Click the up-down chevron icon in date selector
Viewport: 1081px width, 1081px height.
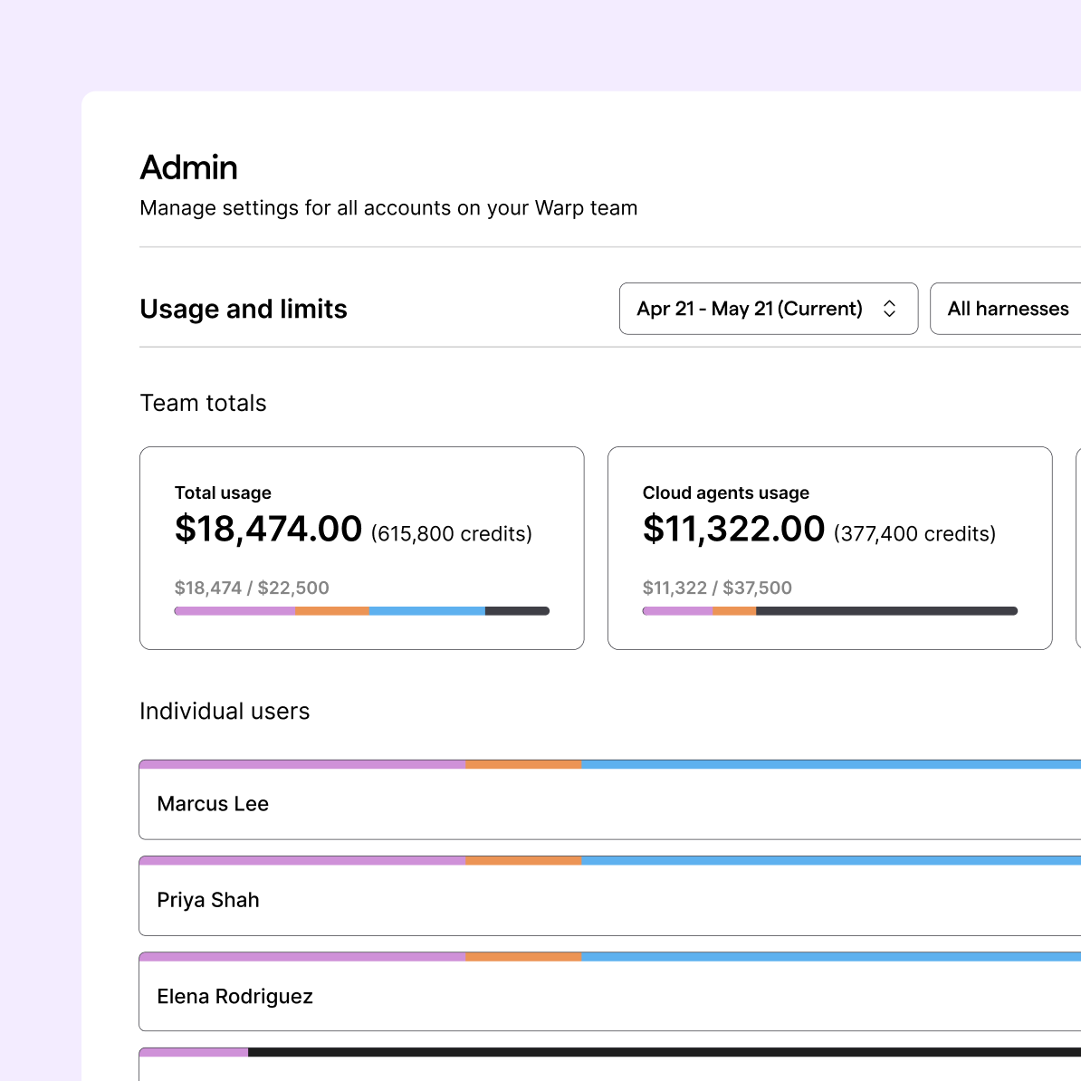coord(889,308)
